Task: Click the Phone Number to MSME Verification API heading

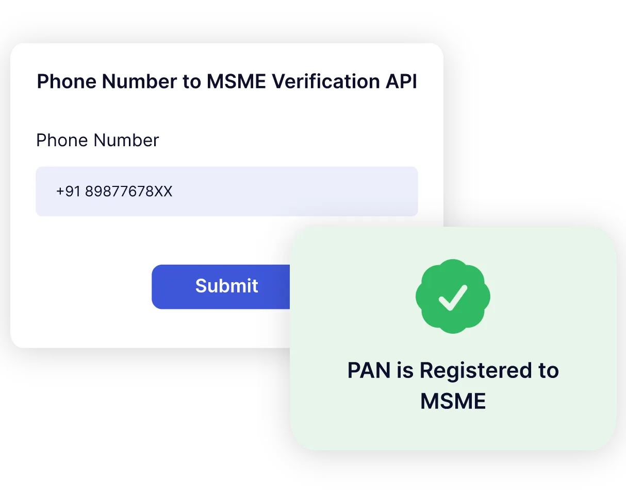Action: click(227, 81)
